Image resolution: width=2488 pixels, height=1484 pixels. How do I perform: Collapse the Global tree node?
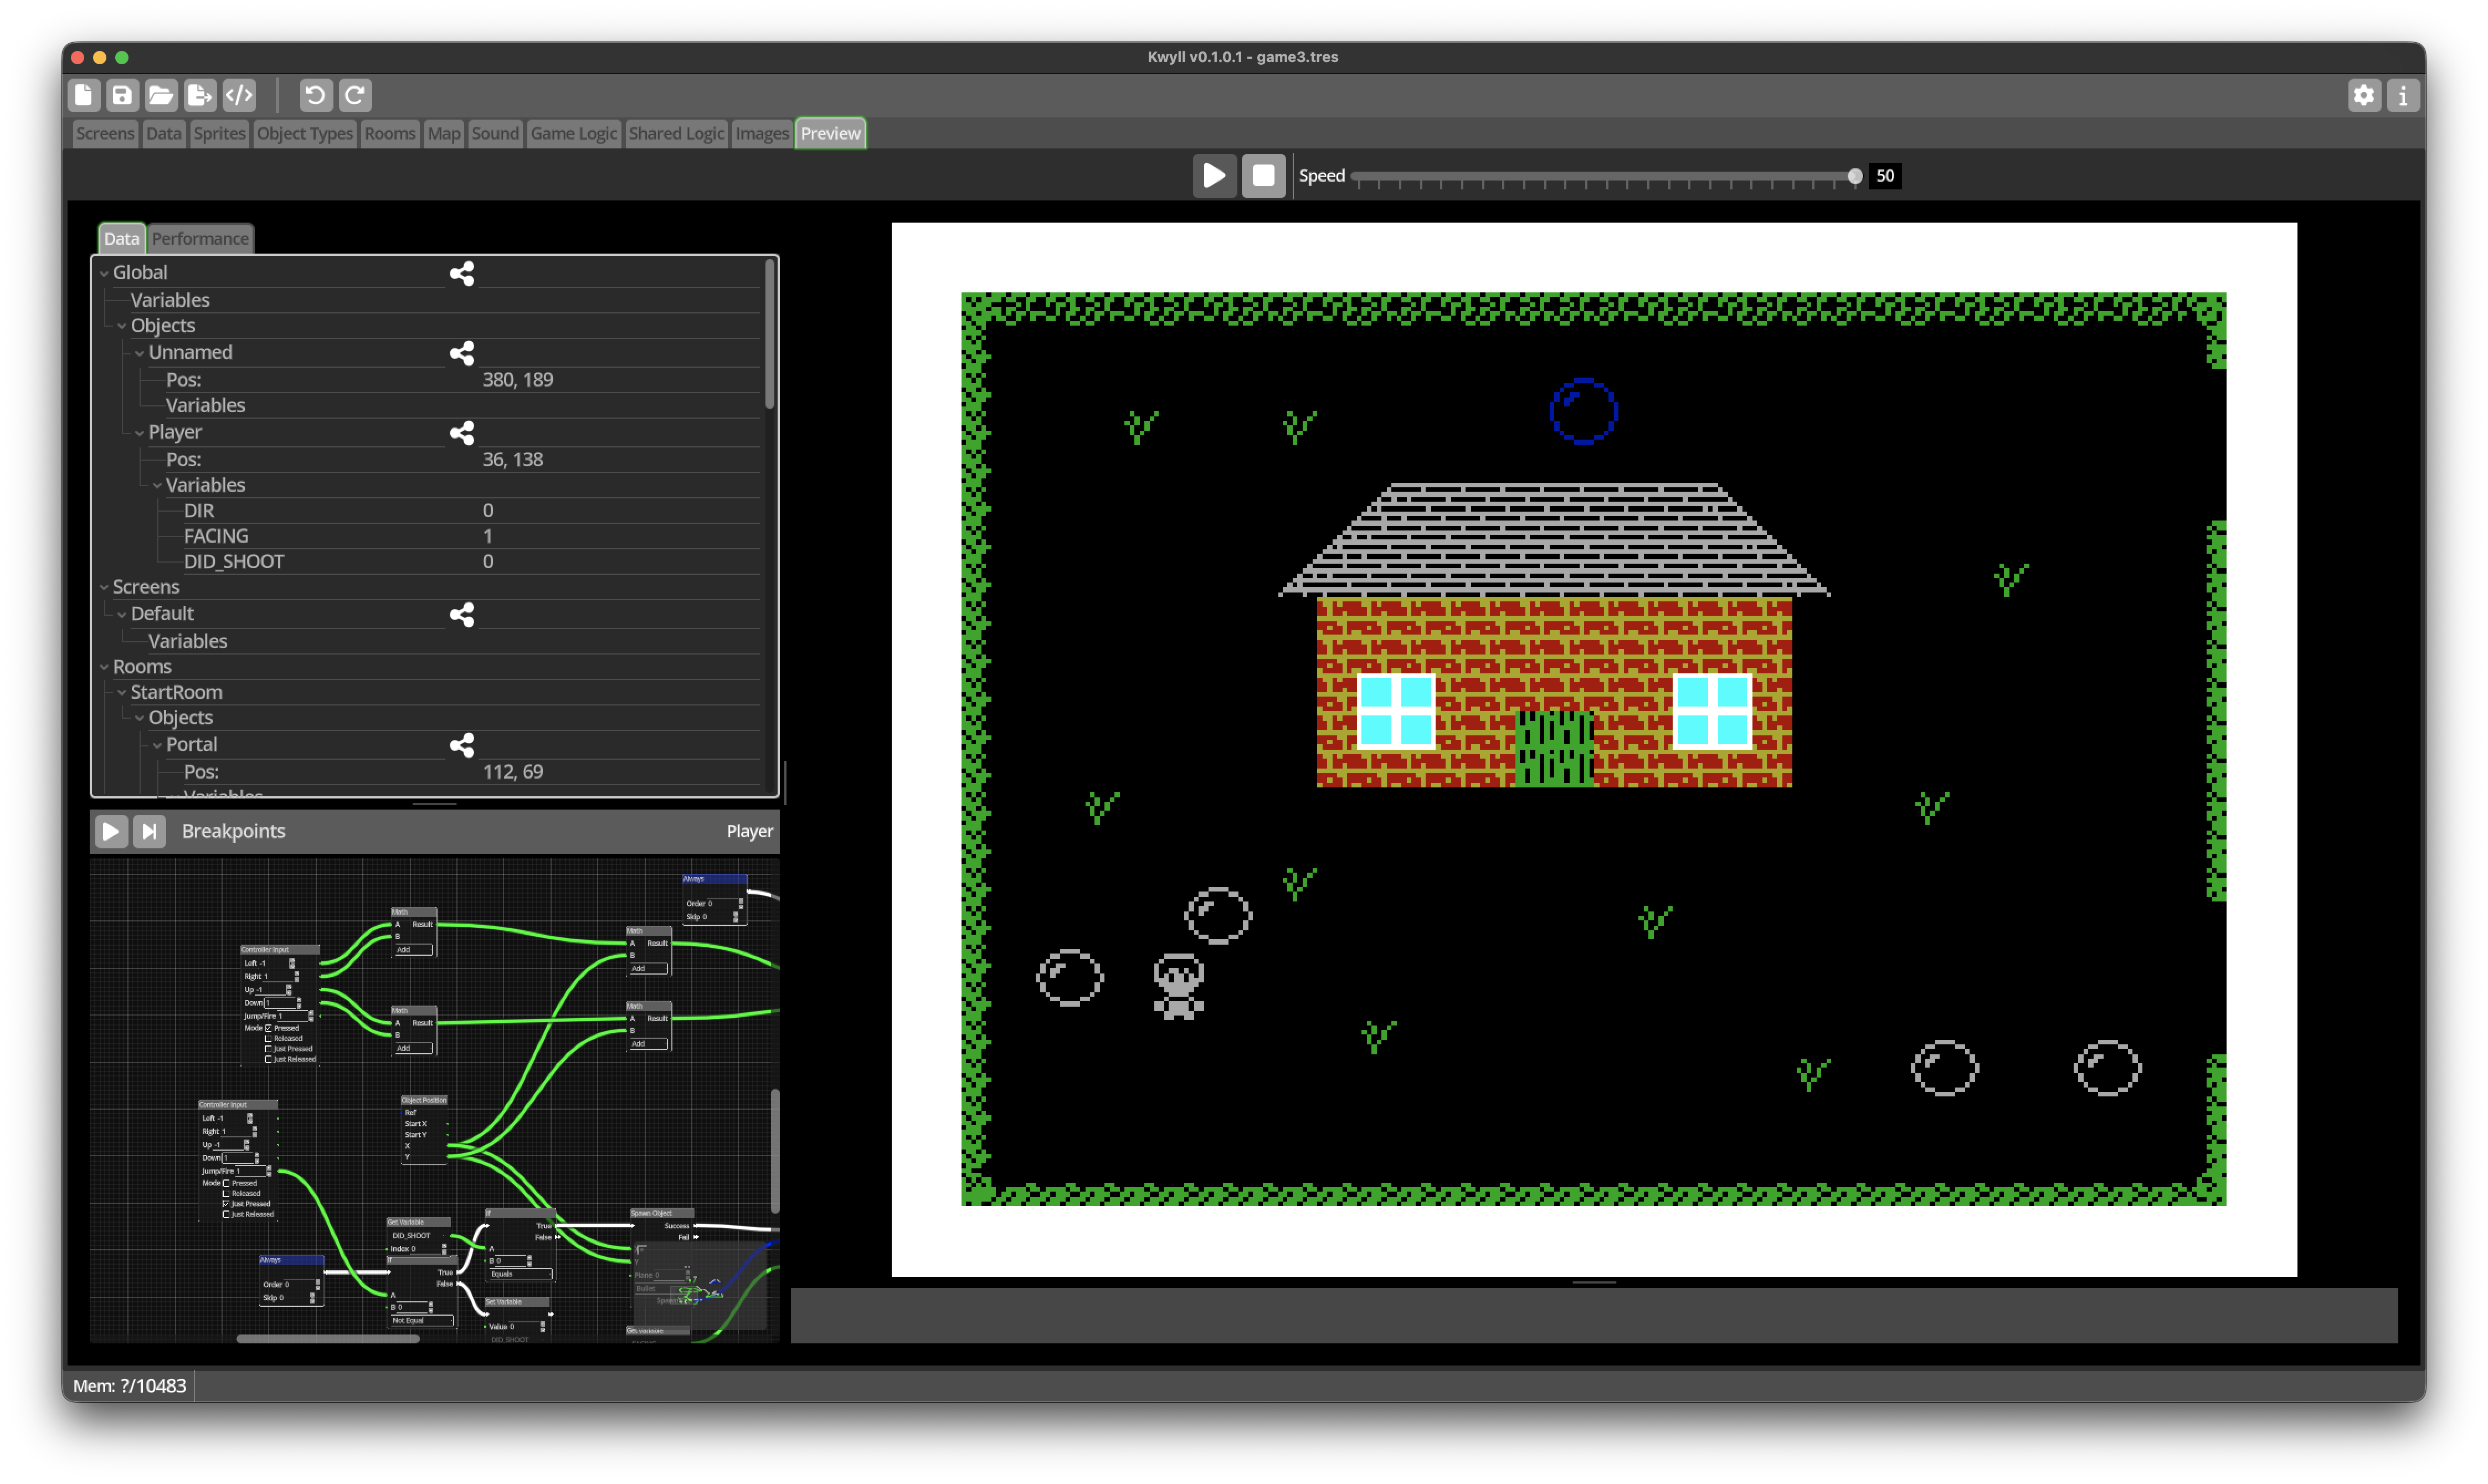point(104,273)
